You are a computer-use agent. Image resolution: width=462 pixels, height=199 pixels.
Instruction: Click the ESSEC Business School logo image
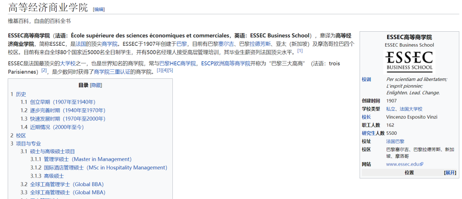[409, 62]
